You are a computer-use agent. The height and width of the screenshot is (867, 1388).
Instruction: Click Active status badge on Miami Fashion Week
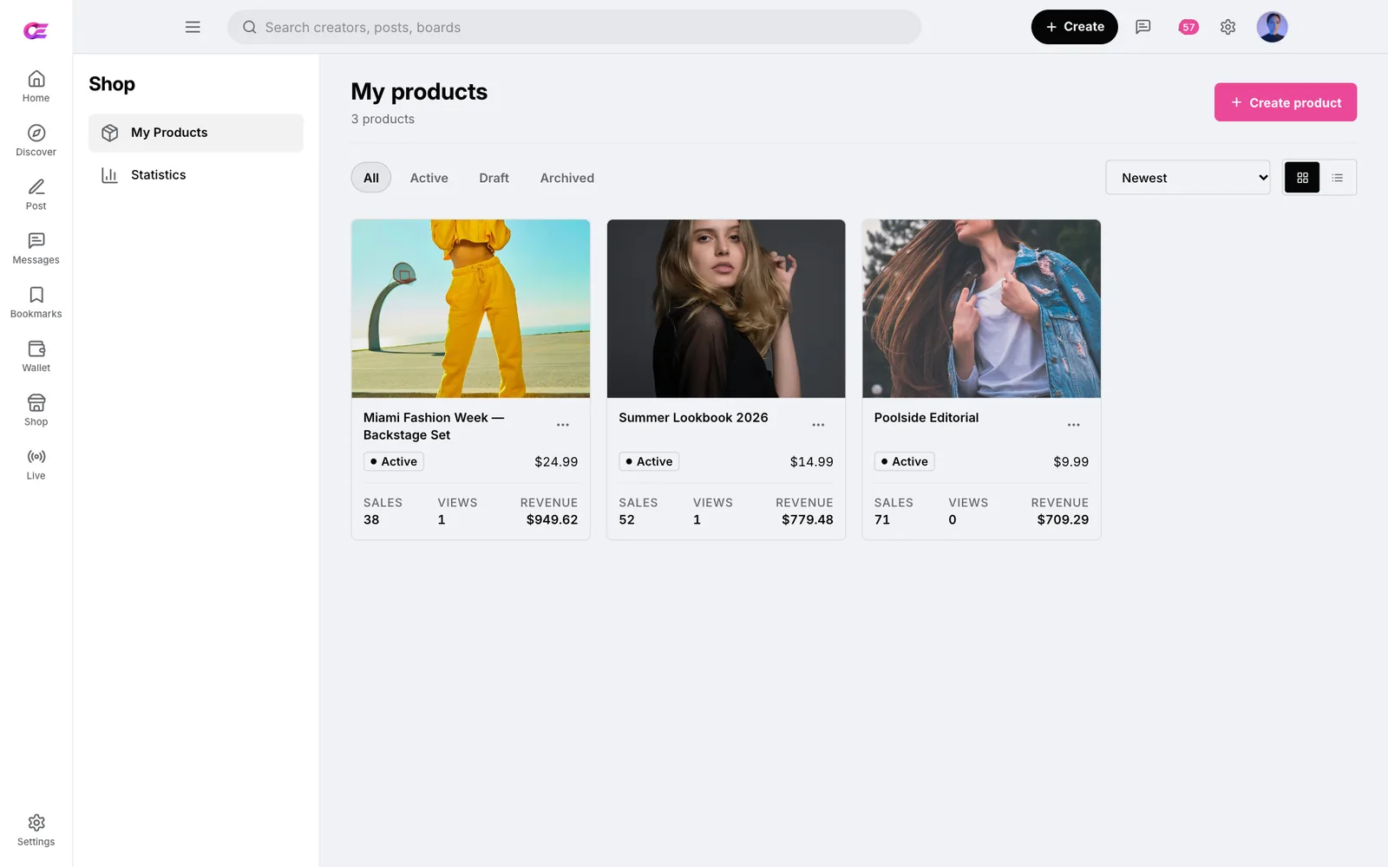pos(394,462)
